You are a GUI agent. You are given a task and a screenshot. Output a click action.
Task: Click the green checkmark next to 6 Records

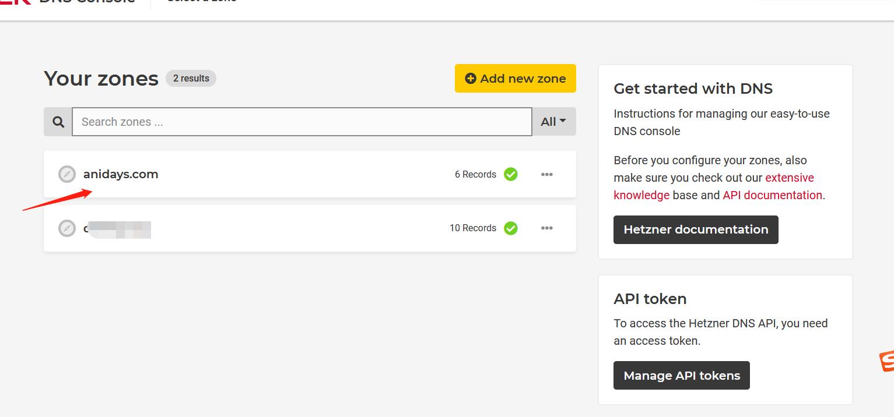click(x=511, y=174)
